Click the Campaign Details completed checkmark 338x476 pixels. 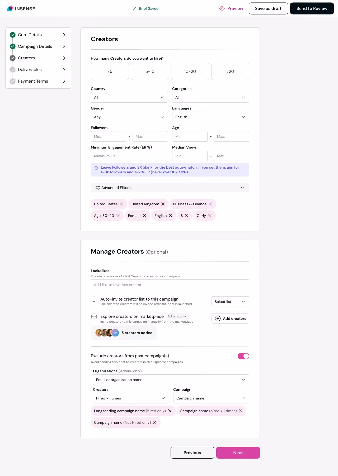coord(13,46)
